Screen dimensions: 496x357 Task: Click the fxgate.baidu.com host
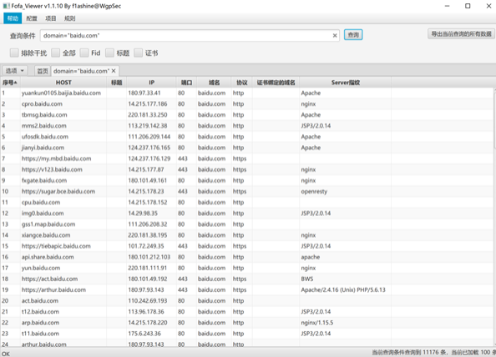(44, 180)
